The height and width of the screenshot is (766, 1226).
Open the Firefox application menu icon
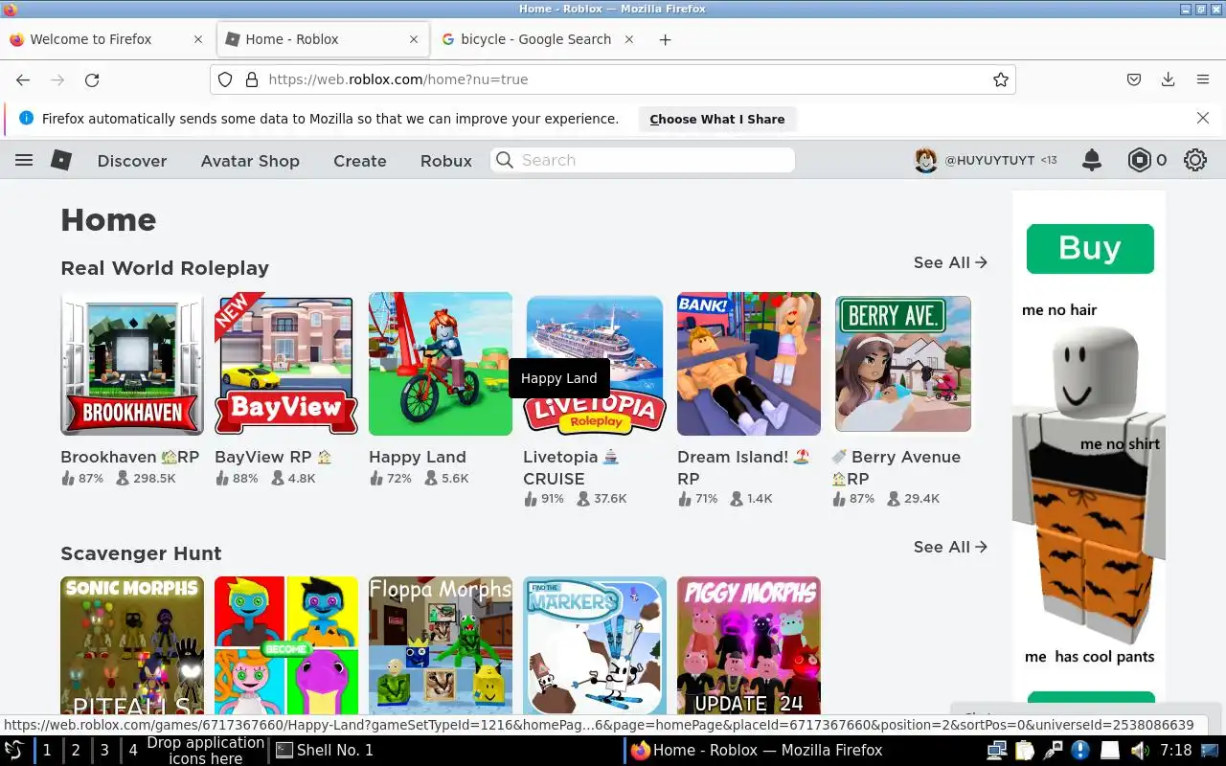click(1203, 79)
